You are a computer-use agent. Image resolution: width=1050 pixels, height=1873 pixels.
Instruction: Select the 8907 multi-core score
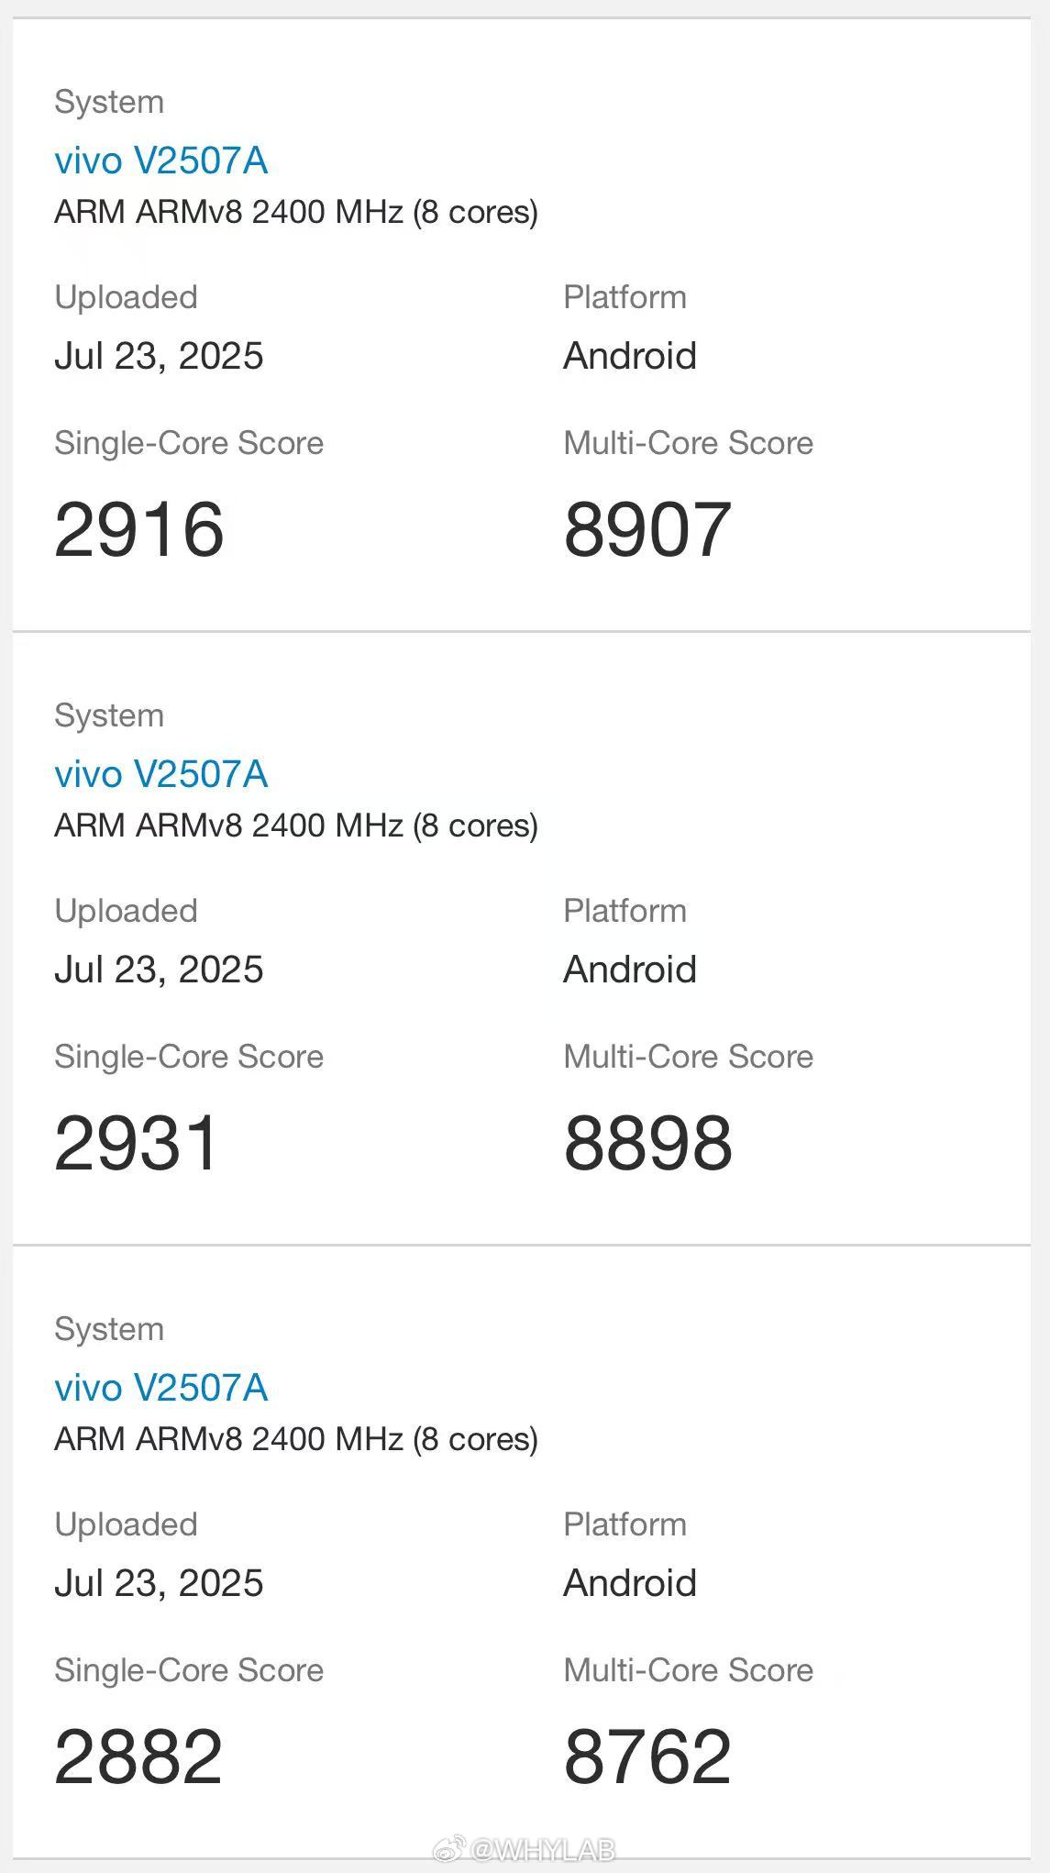pos(647,529)
